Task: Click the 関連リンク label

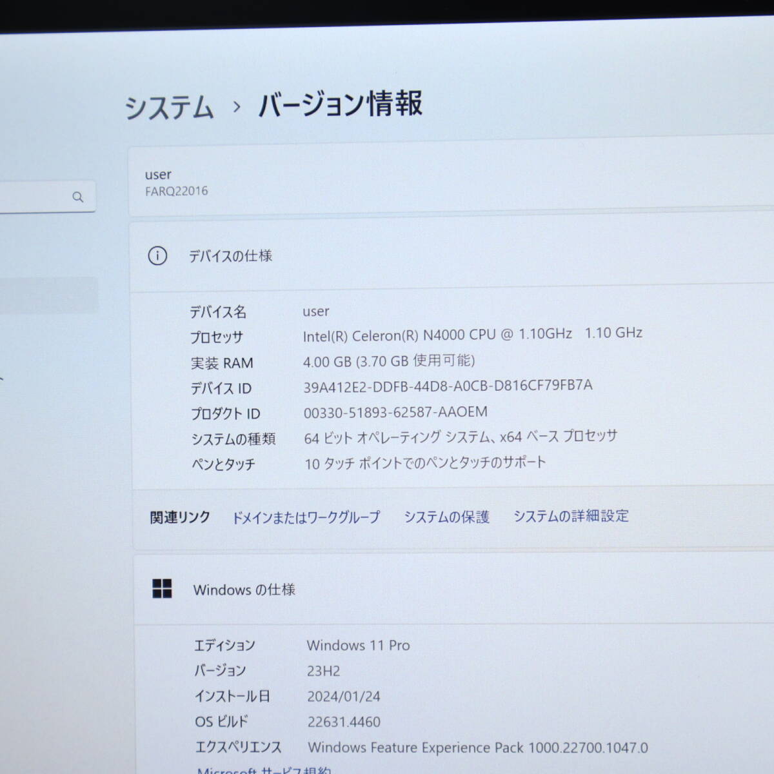Action: click(x=180, y=517)
